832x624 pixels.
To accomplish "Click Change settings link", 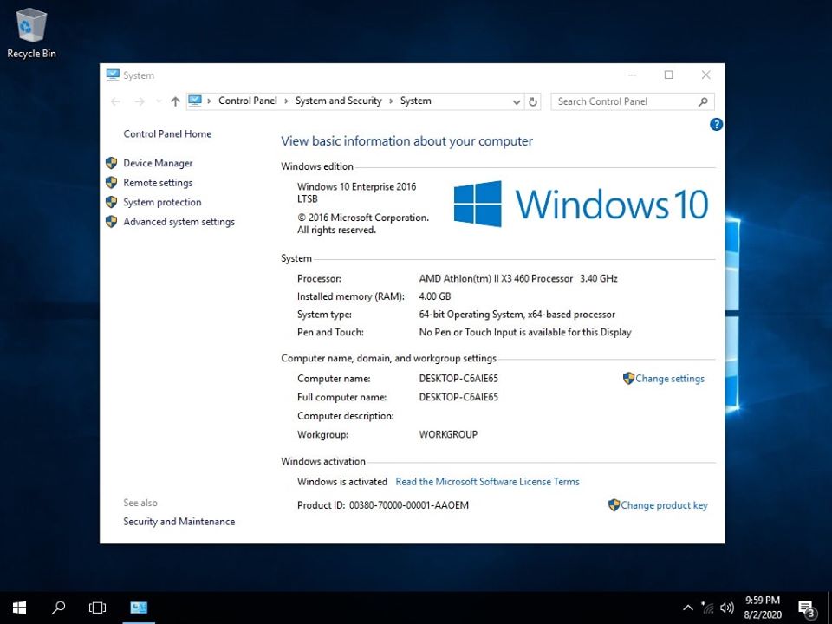I will (670, 379).
